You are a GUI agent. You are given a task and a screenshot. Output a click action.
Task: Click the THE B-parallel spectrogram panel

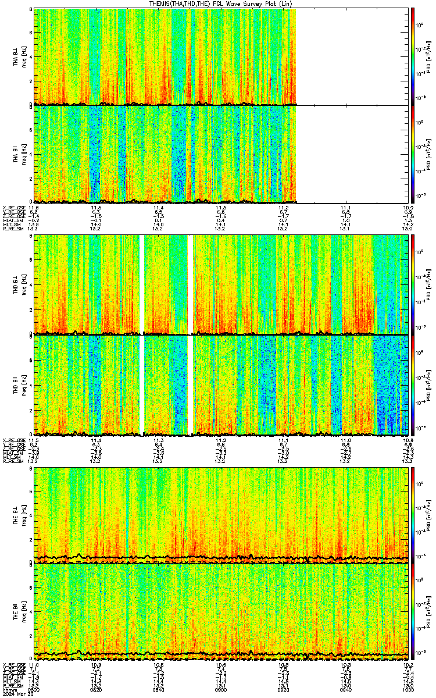coord(221,612)
